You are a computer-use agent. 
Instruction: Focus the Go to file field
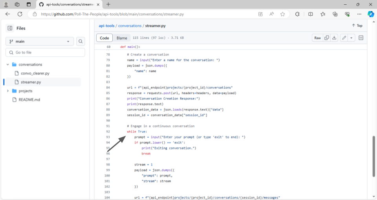click(x=45, y=52)
